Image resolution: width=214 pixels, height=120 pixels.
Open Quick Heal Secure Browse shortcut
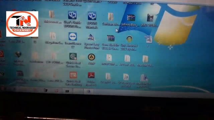tap(73, 56)
